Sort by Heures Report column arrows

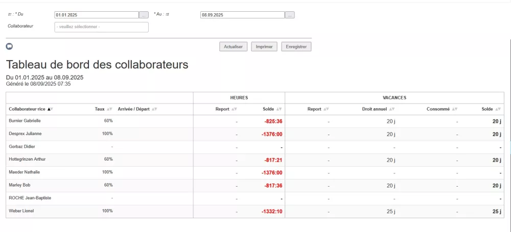click(x=234, y=109)
